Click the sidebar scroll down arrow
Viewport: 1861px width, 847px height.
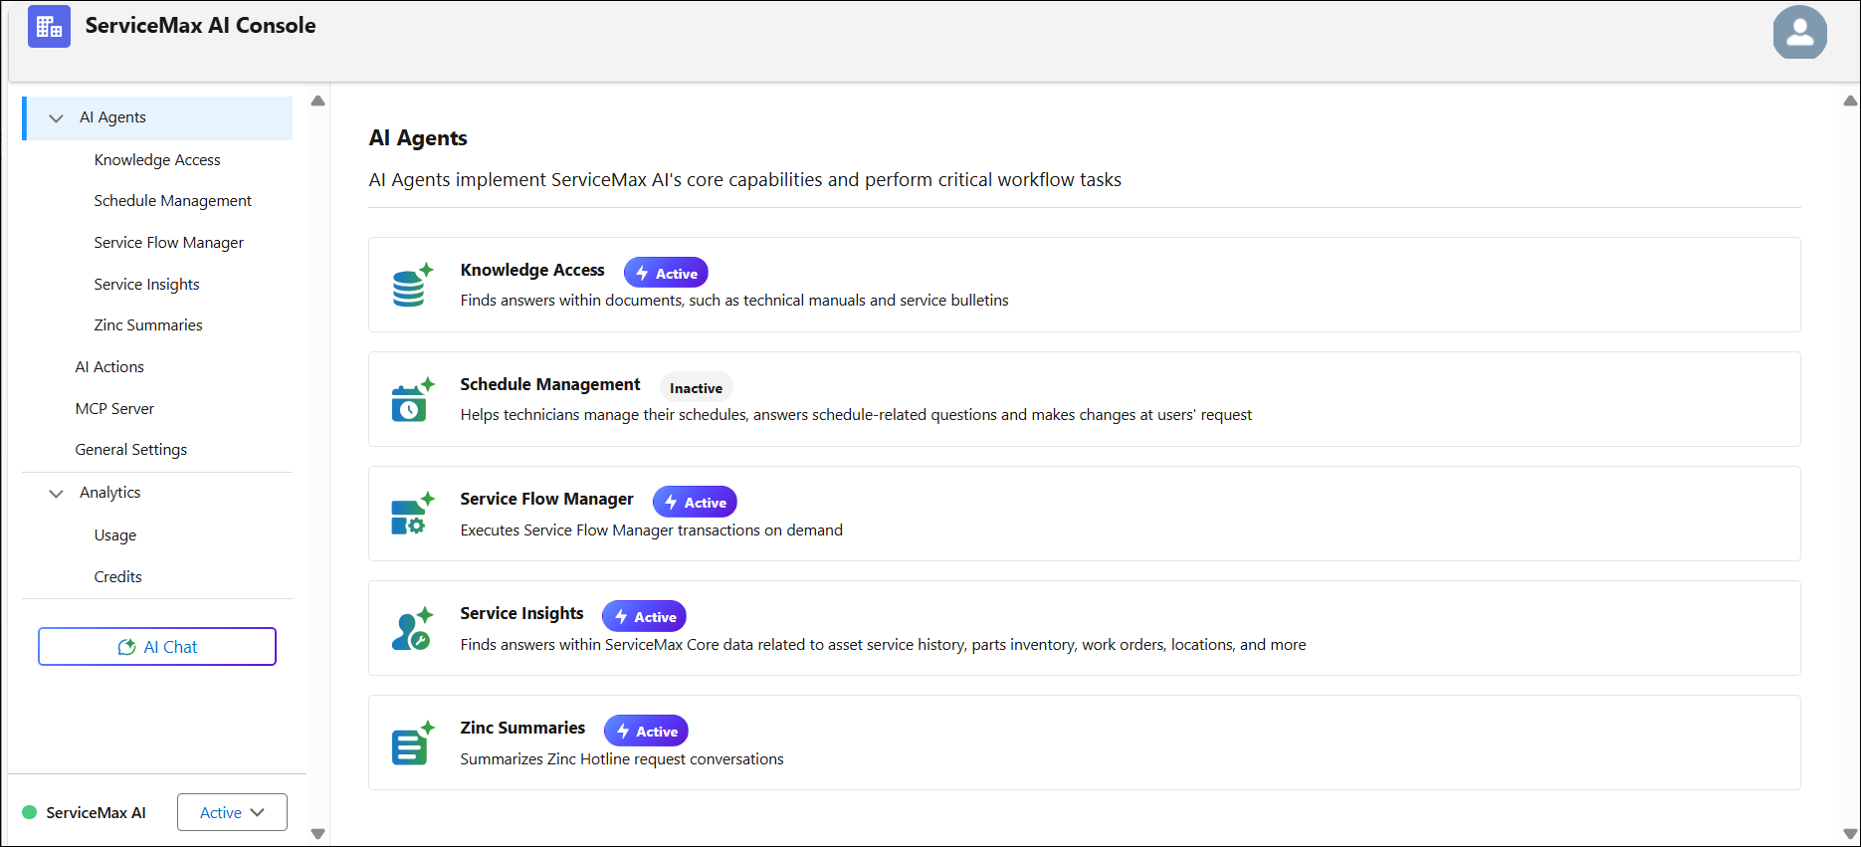(x=317, y=834)
